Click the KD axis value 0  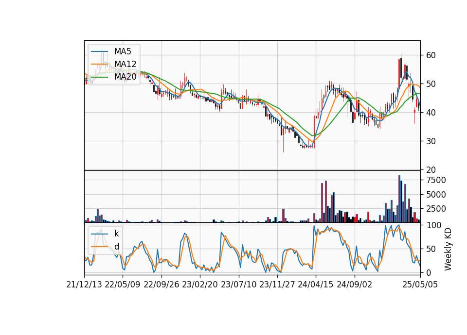pyautogui.click(x=429, y=272)
